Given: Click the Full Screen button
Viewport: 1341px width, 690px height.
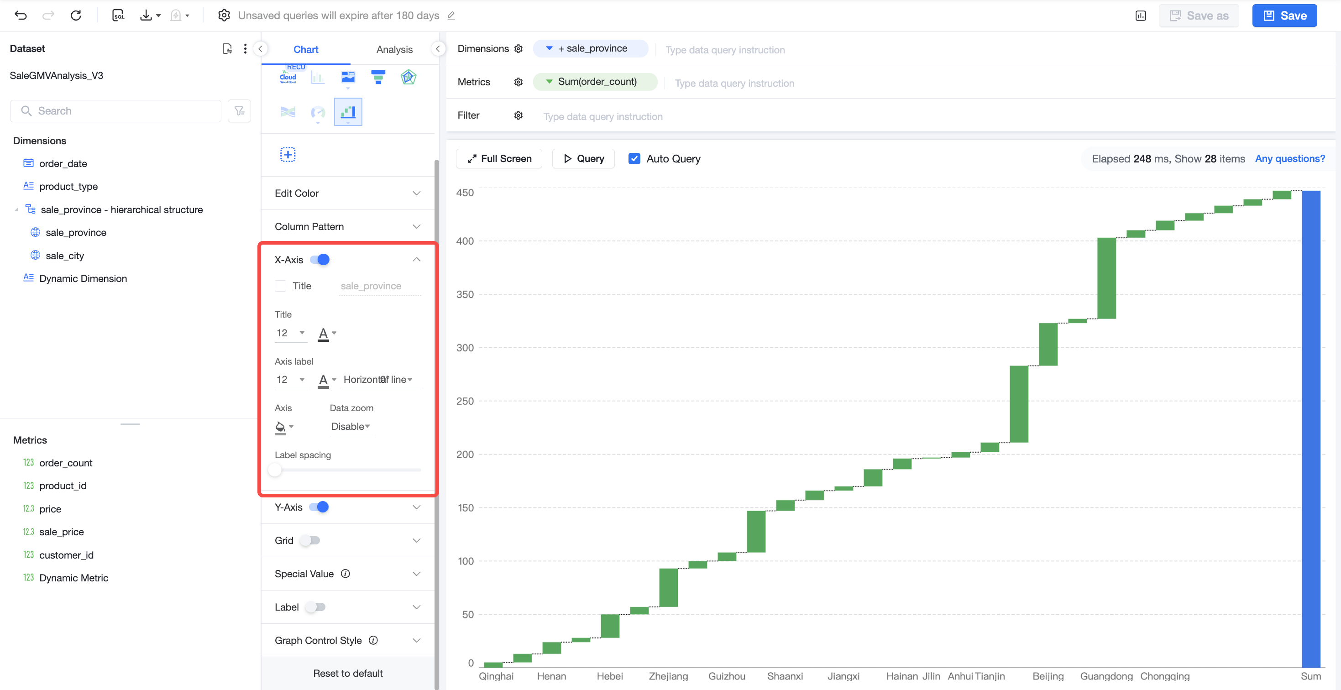Looking at the screenshot, I should [499, 159].
